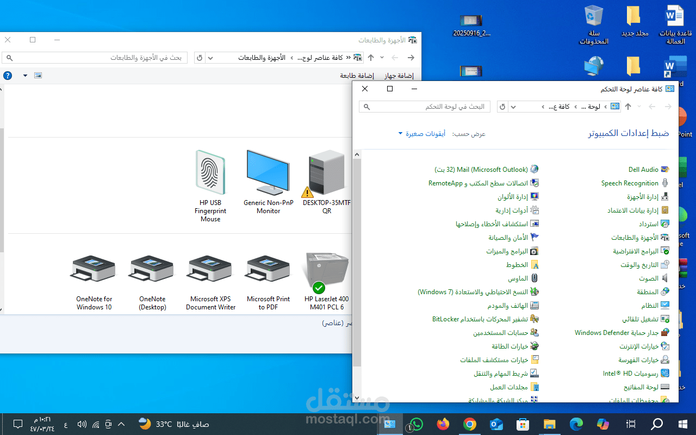Select HP USB Fingerprint Mouse device
The width and height of the screenshot is (696, 435).
click(210, 186)
